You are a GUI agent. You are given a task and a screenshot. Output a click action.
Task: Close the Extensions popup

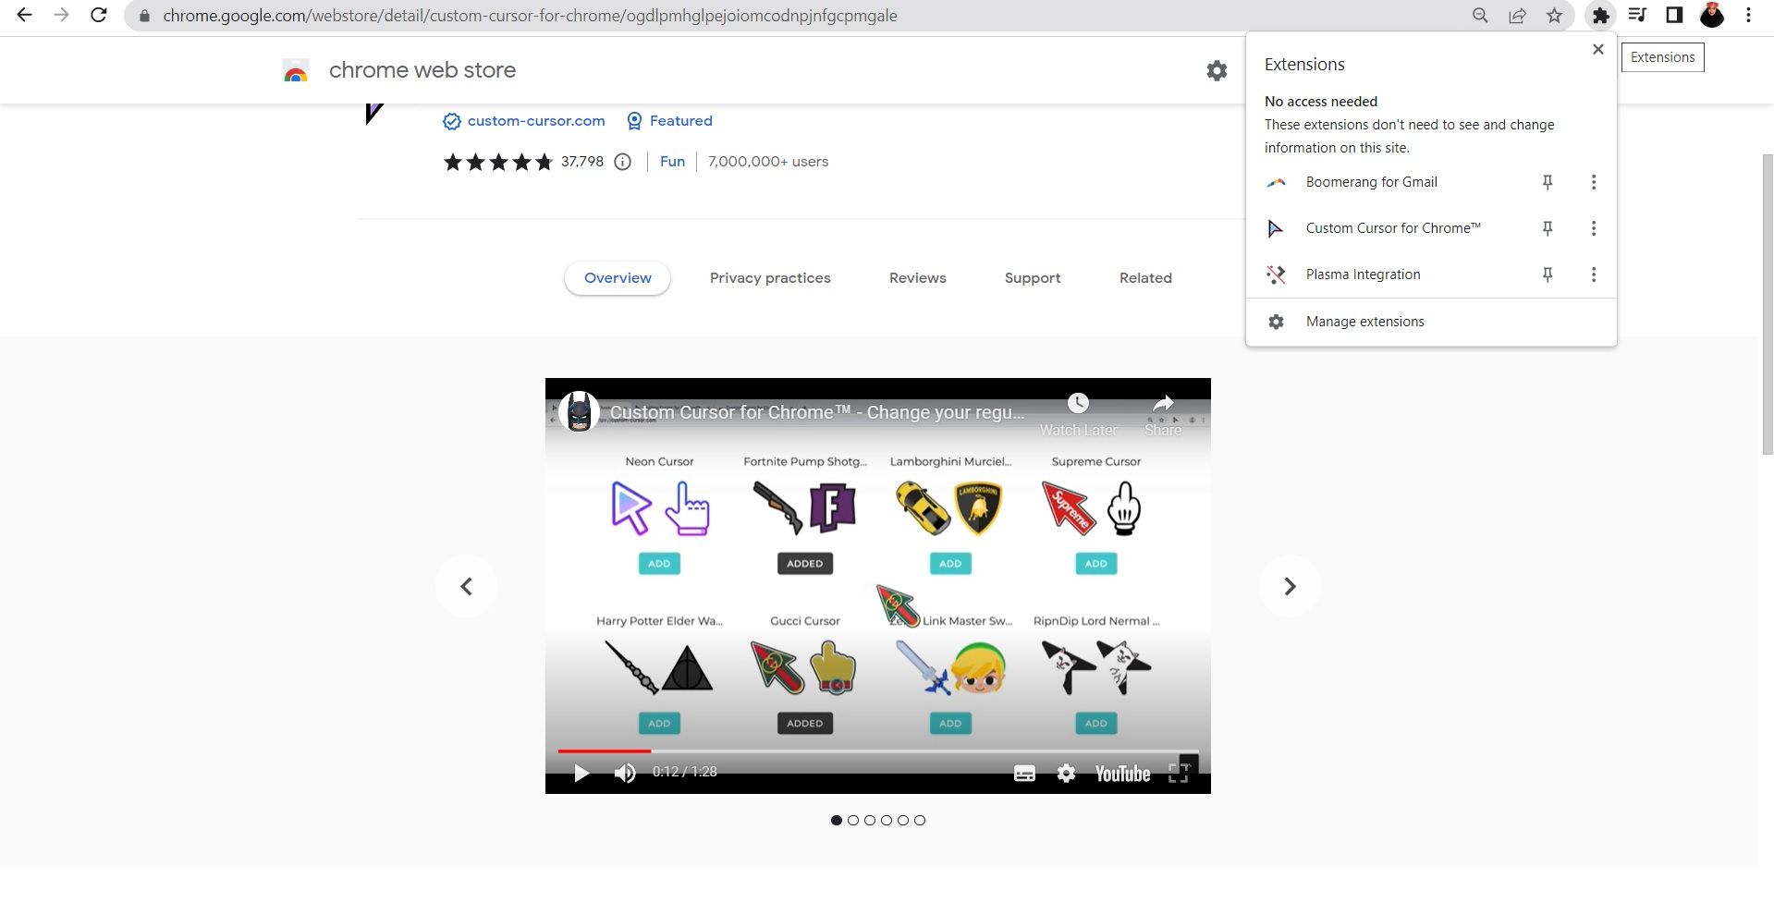1597,49
